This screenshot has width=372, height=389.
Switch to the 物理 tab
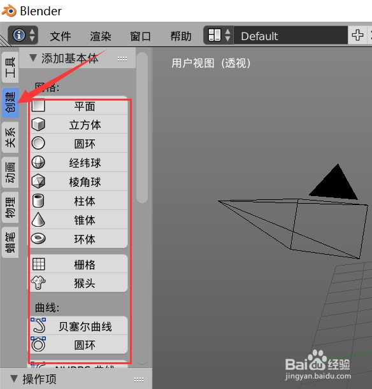10,208
